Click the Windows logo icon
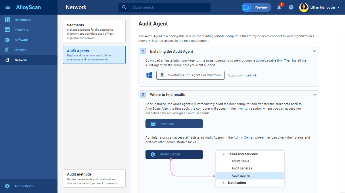 149,75
